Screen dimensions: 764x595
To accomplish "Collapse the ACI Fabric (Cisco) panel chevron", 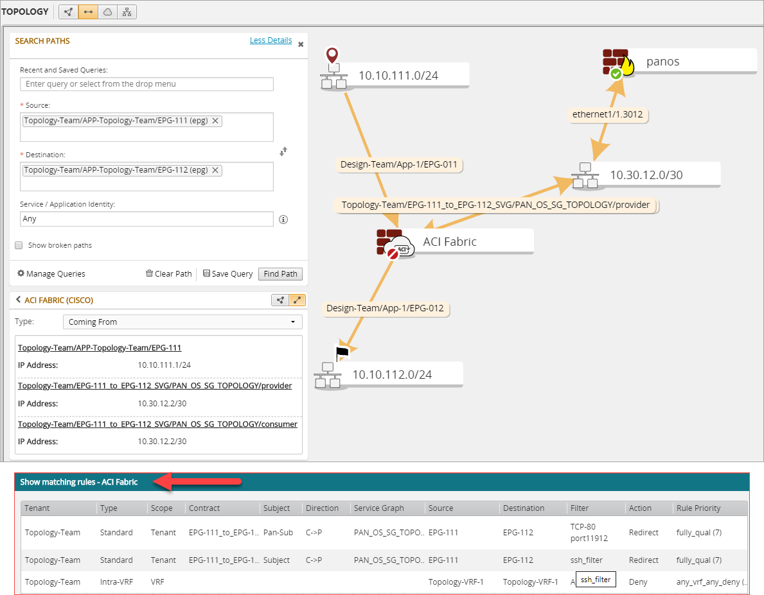I will point(18,300).
